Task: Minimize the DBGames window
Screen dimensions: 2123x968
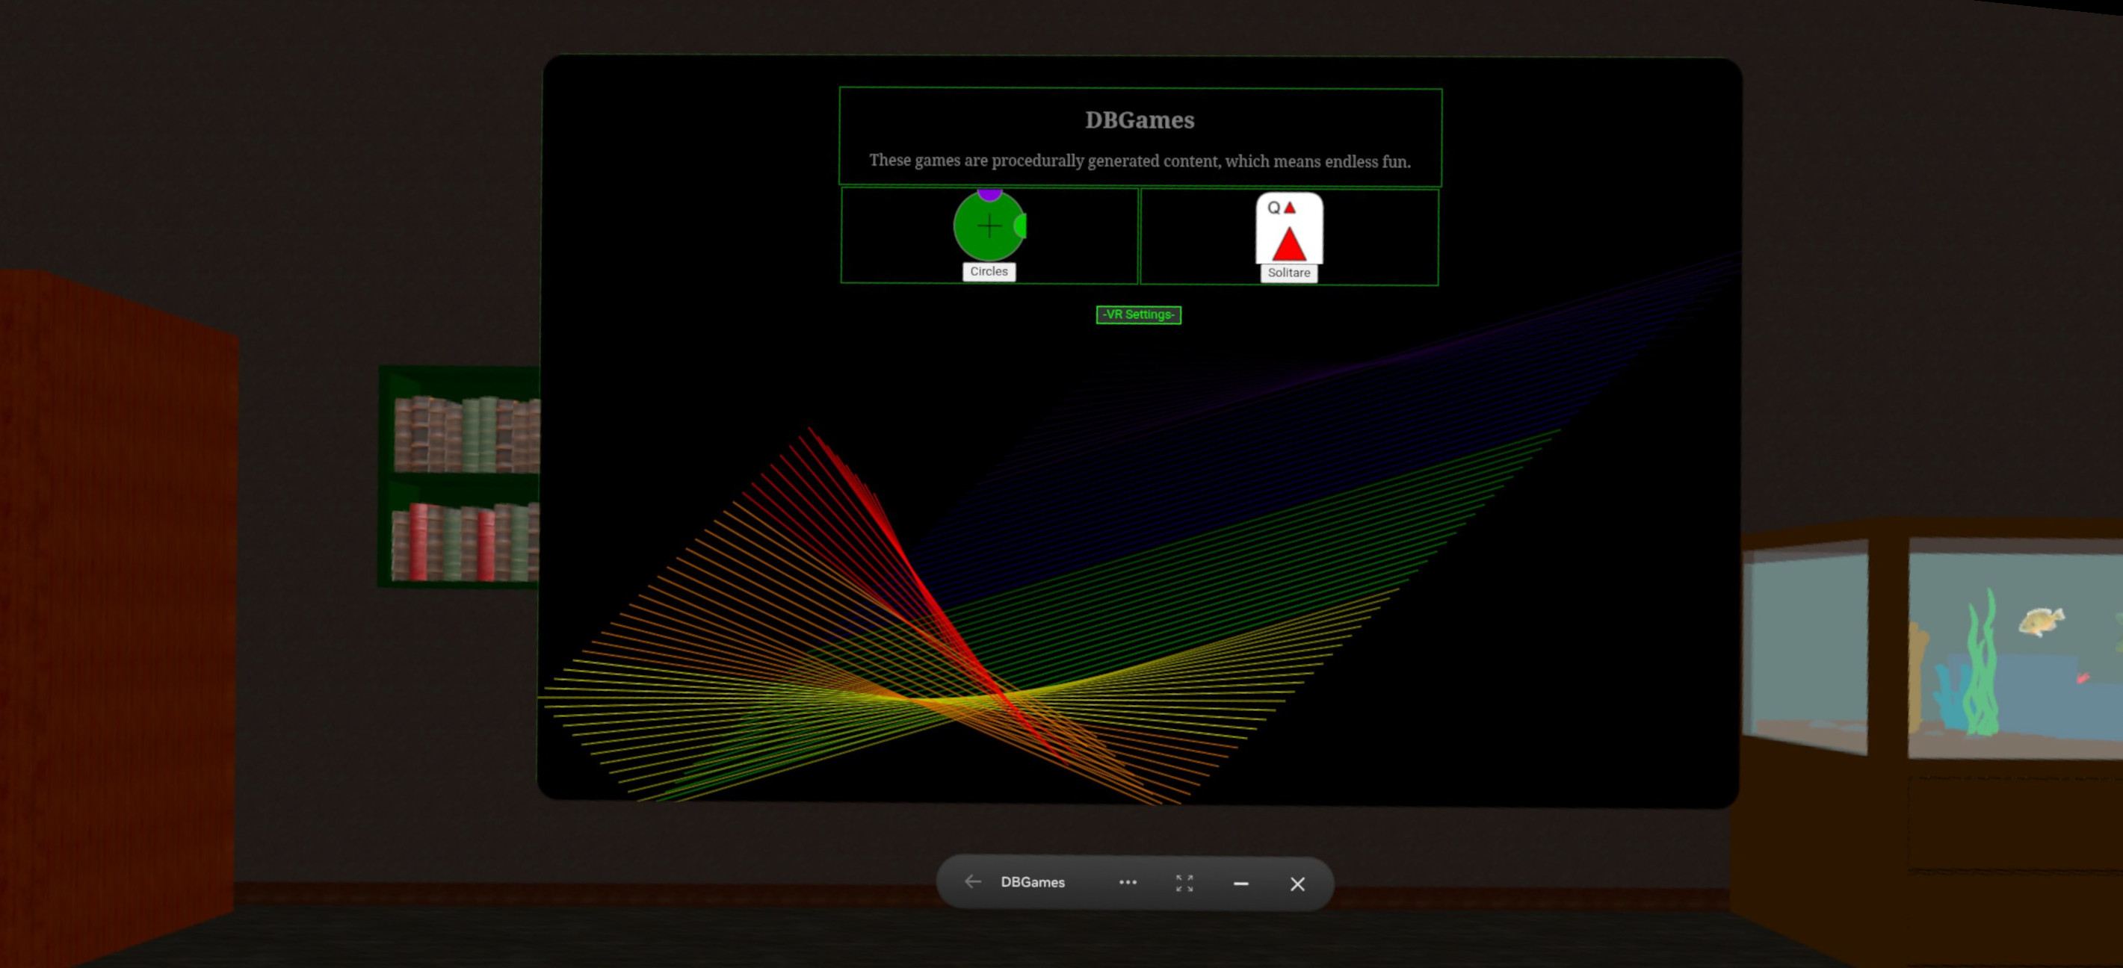Action: coord(1240,884)
